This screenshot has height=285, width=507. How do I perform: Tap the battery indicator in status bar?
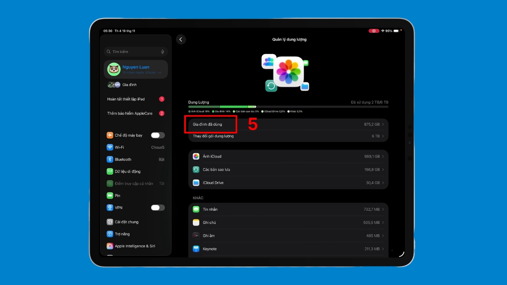pyautogui.click(x=396, y=31)
